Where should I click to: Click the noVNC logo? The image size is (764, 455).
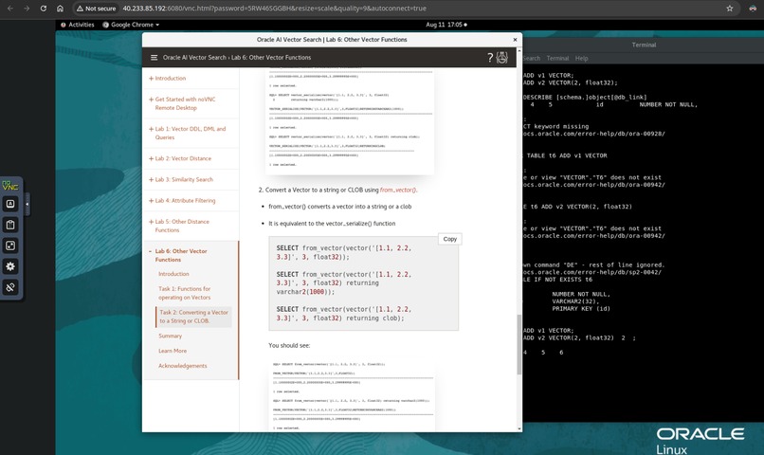pos(10,185)
